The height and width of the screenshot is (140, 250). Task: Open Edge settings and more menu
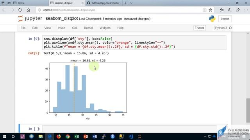pyautogui.click(x=246, y=10)
